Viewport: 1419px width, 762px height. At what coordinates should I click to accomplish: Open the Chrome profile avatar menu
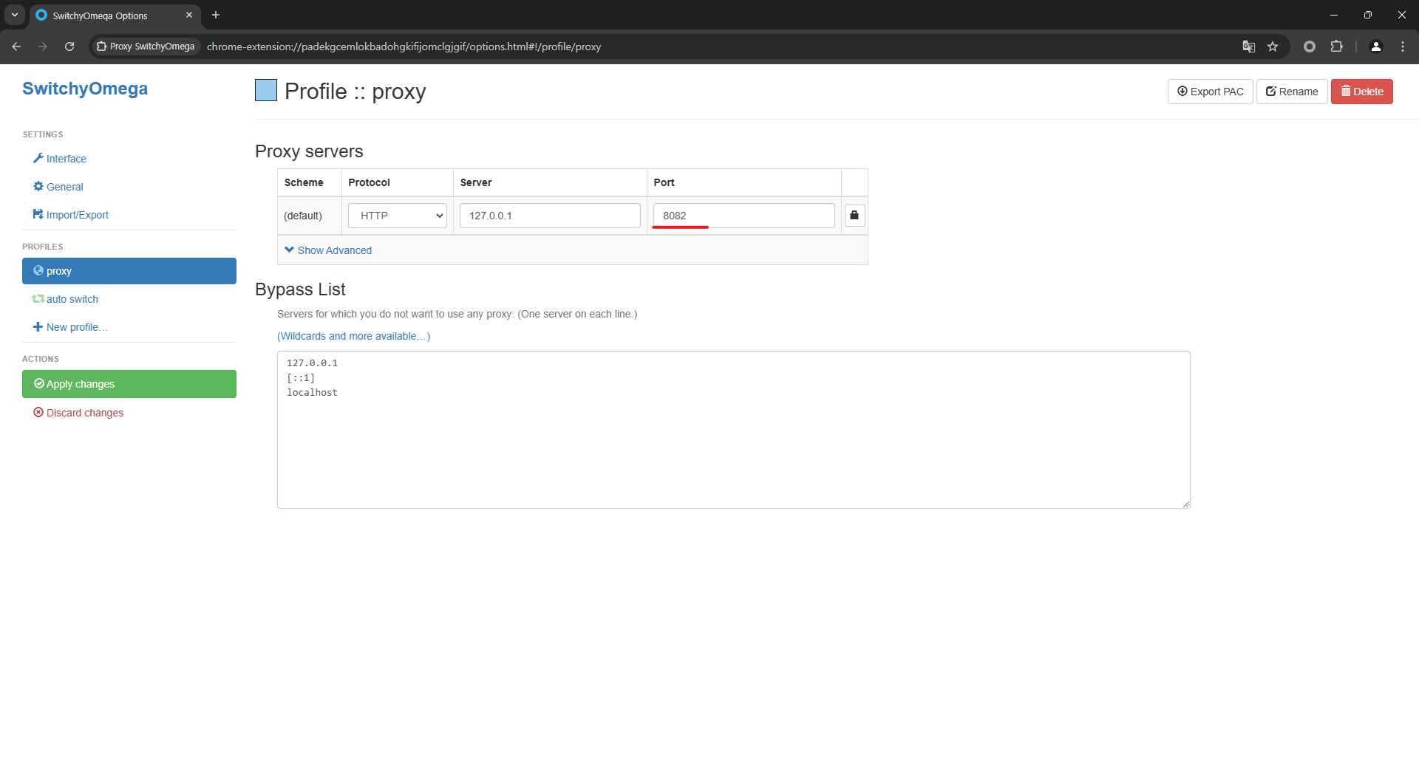tap(1376, 47)
